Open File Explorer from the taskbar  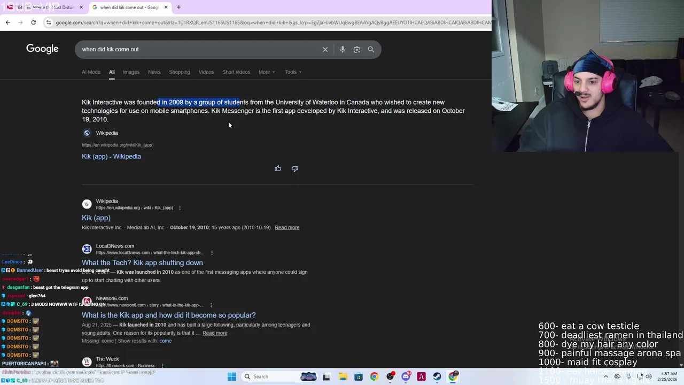coord(343,376)
